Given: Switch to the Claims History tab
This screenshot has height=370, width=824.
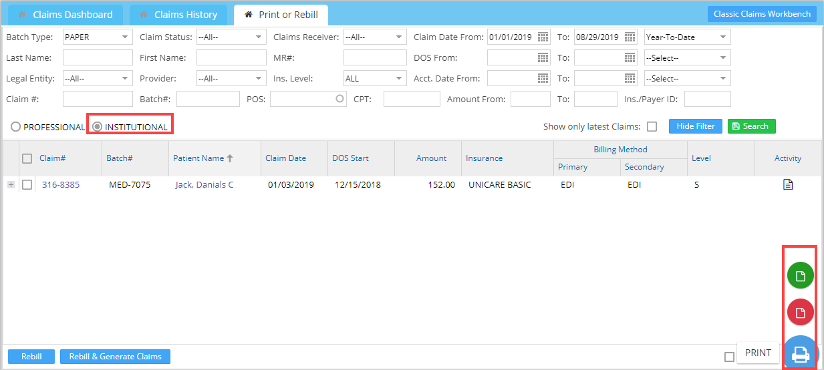Looking at the screenshot, I should 178,15.
